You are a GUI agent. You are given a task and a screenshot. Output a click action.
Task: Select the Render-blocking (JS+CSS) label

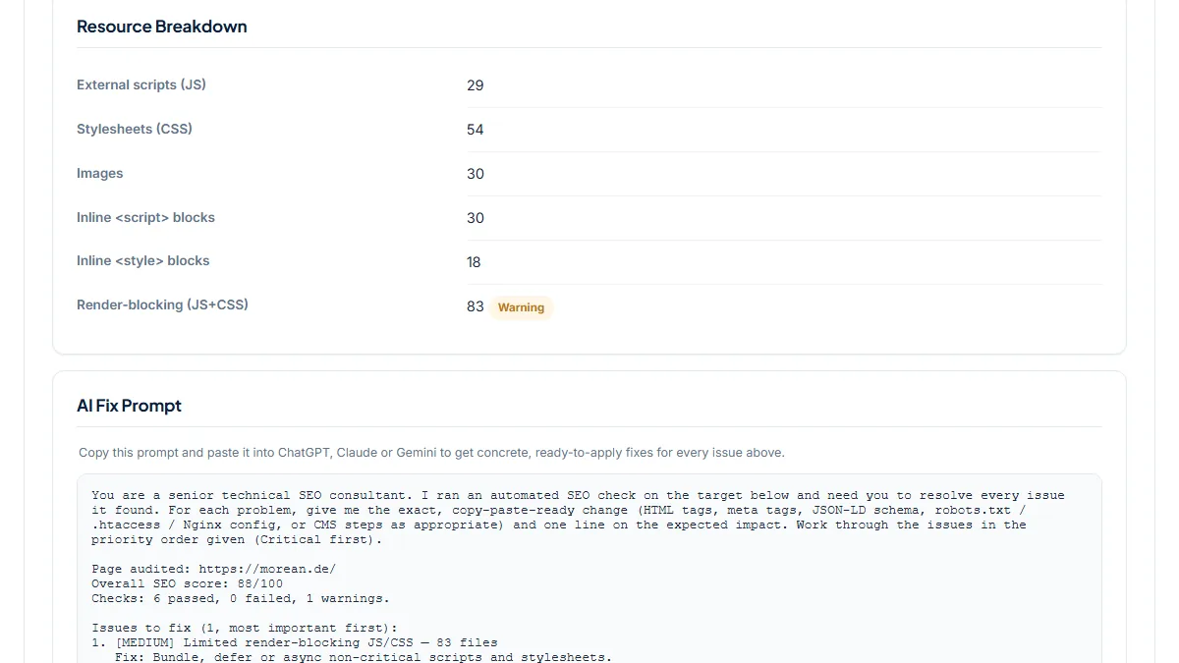[162, 304]
